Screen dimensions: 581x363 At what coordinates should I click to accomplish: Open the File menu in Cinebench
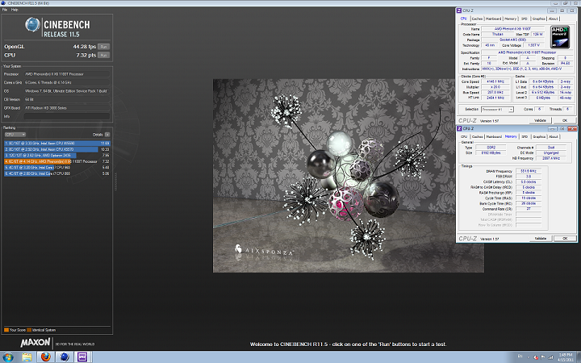(5, 10)
